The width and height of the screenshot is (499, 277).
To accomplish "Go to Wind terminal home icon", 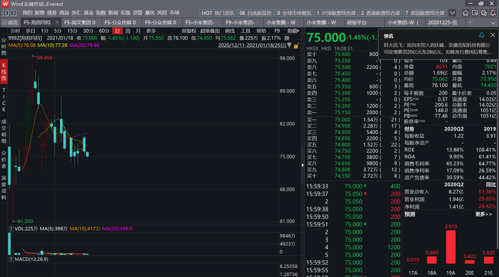I will tap(466, 13).
